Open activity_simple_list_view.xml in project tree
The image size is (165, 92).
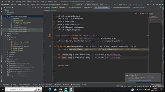click(21, 46)
